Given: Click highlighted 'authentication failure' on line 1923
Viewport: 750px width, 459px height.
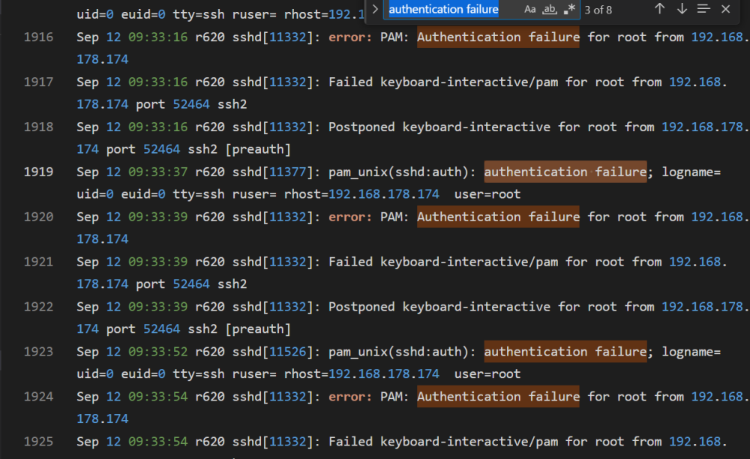Looking at the screenshot, I should (565, 352).
